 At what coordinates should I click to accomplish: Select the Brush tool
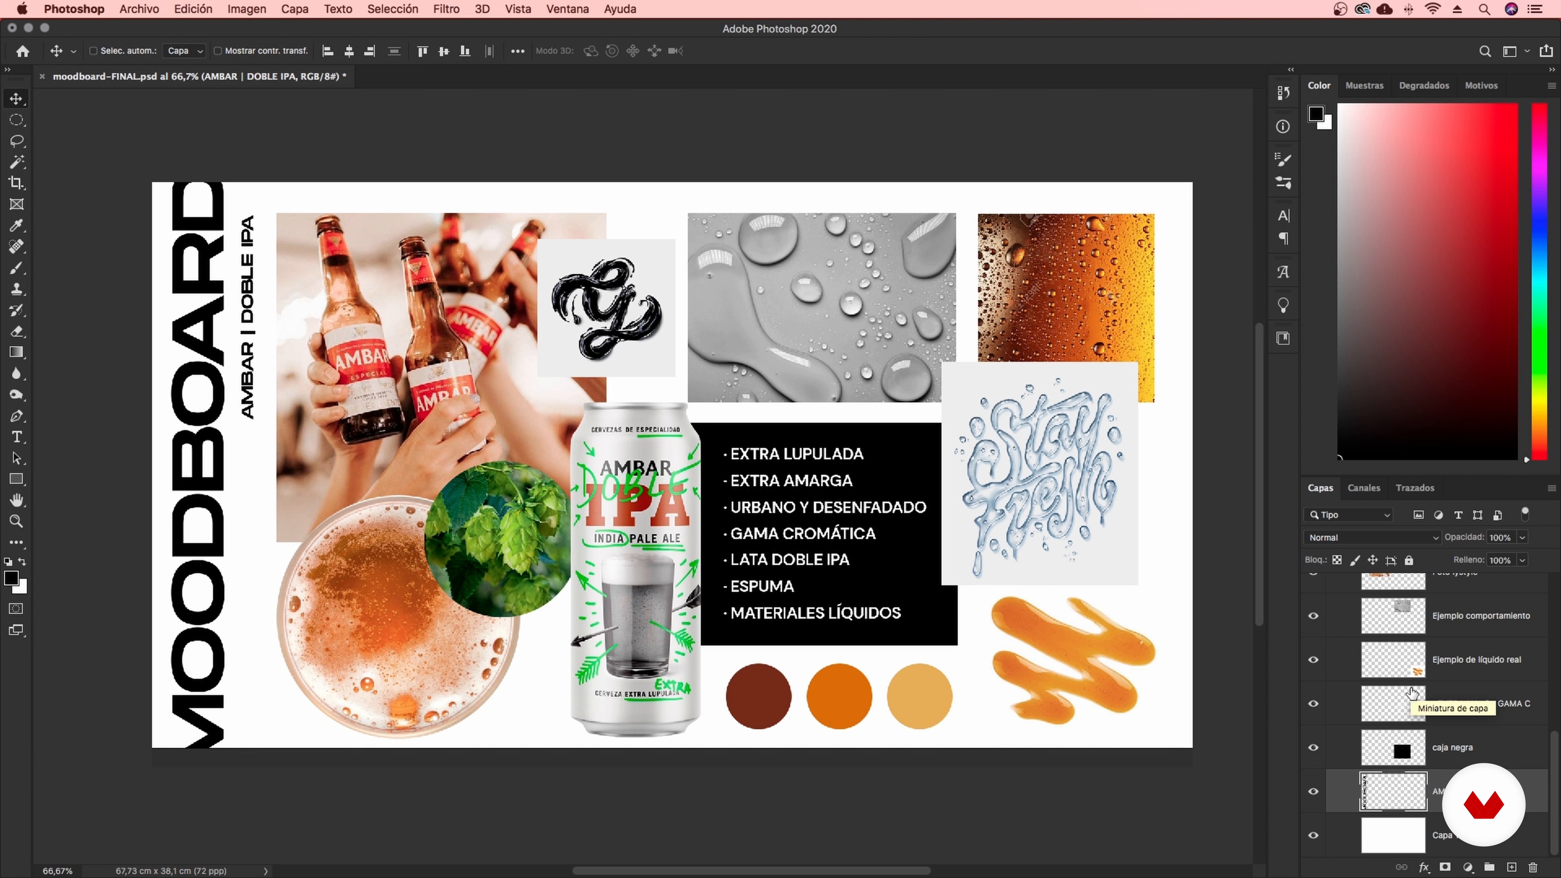[x=16, y=268]
